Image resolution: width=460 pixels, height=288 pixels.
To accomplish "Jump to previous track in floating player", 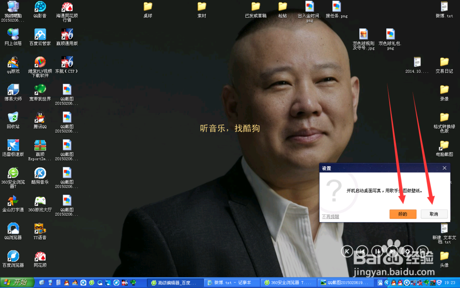I will point(362,251).
